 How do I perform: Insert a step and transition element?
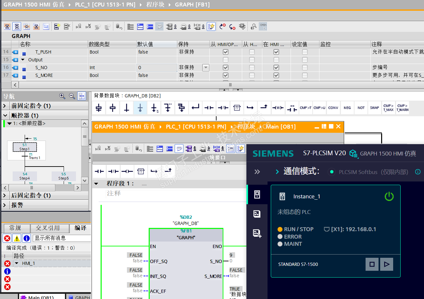point(99,108)
